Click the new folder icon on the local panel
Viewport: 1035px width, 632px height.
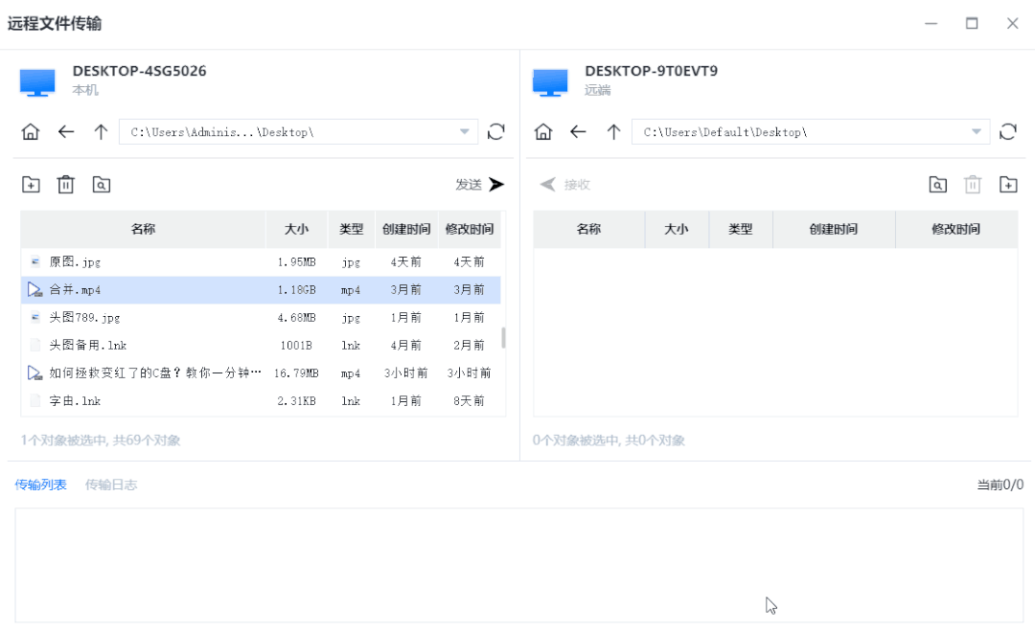pyautogui.click(x=30, y=184)
